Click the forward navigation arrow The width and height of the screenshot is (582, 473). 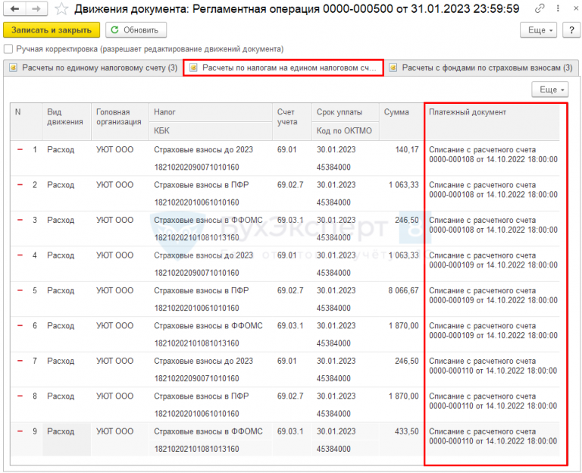click(x=36, y=8)
